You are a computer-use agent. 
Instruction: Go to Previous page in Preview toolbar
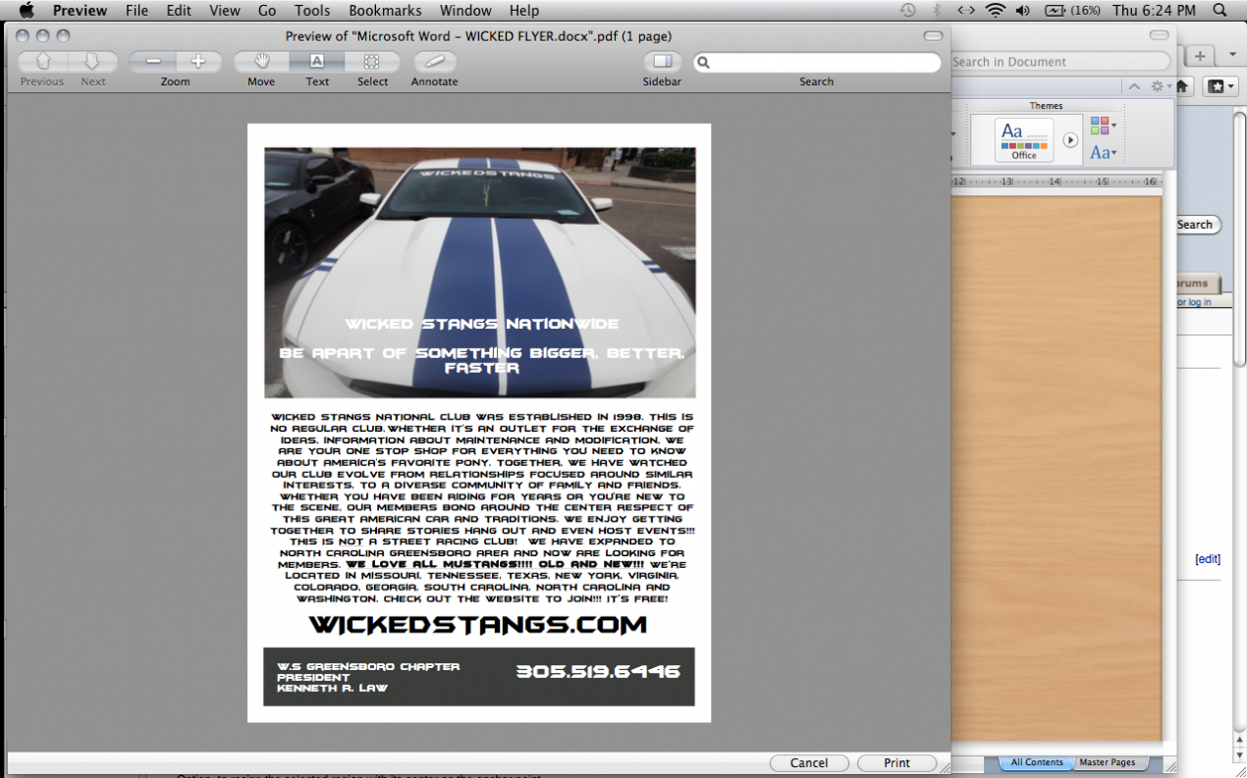click(43, 62)
